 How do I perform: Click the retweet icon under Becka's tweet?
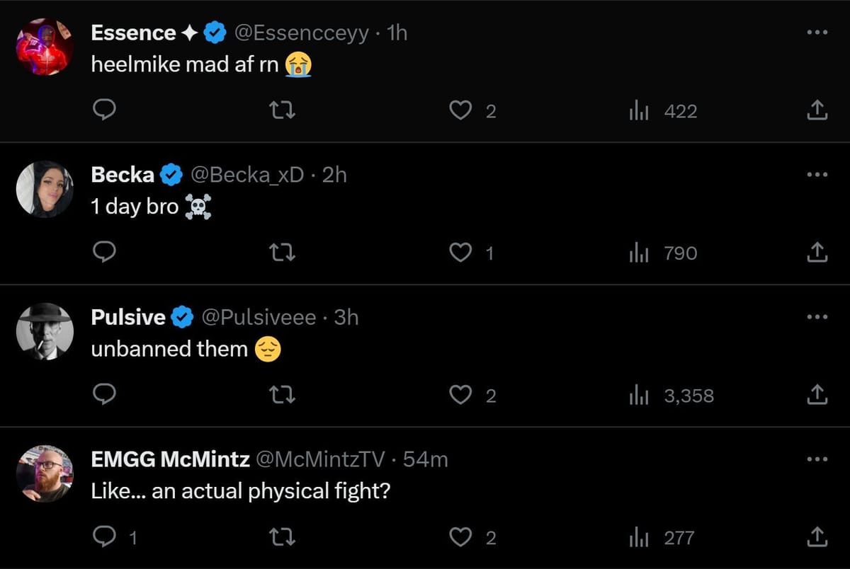point(282,253)
